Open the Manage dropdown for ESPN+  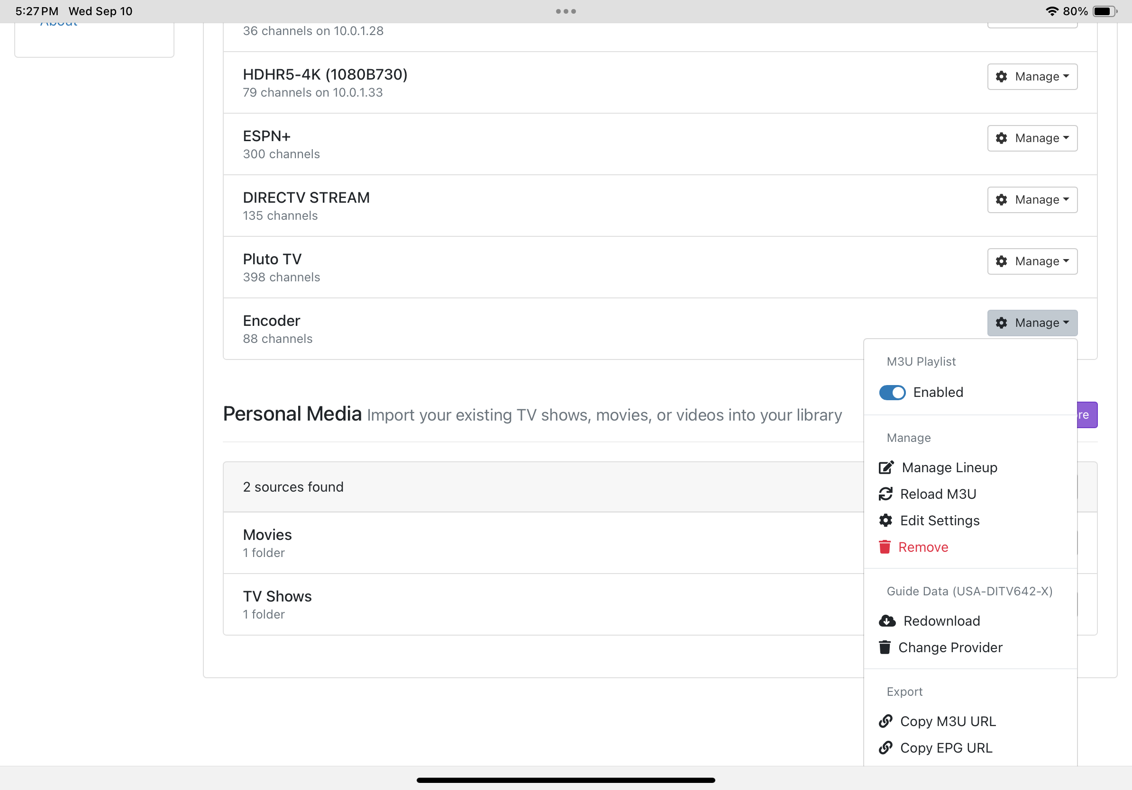tap(1032, 138)
